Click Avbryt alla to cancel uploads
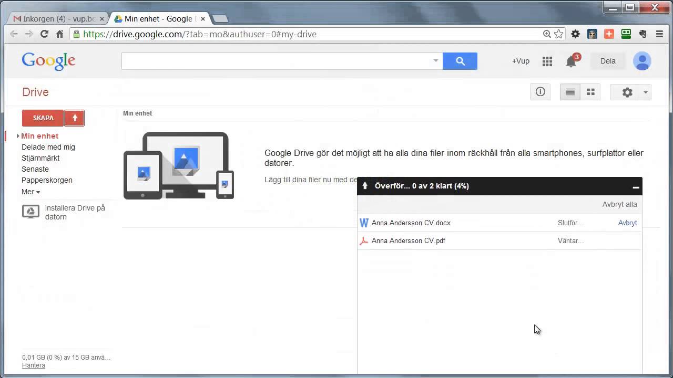The height and width of the screenshot is (378, 673). [619, 205]
